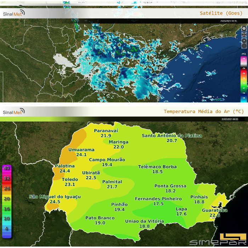Click the temperature map timestamp
Viewport: 248px width, 248px height.
230,119
